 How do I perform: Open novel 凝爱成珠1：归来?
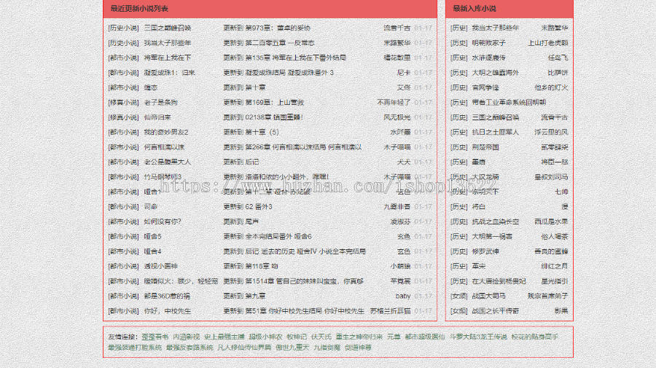[169, 73]
